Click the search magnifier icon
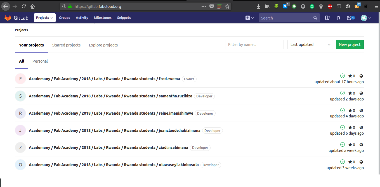Screen dimensions: 380x187 point(315,18)
